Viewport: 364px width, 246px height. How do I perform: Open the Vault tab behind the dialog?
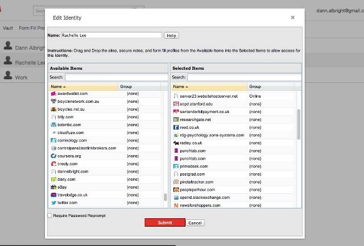click(8, 28)
